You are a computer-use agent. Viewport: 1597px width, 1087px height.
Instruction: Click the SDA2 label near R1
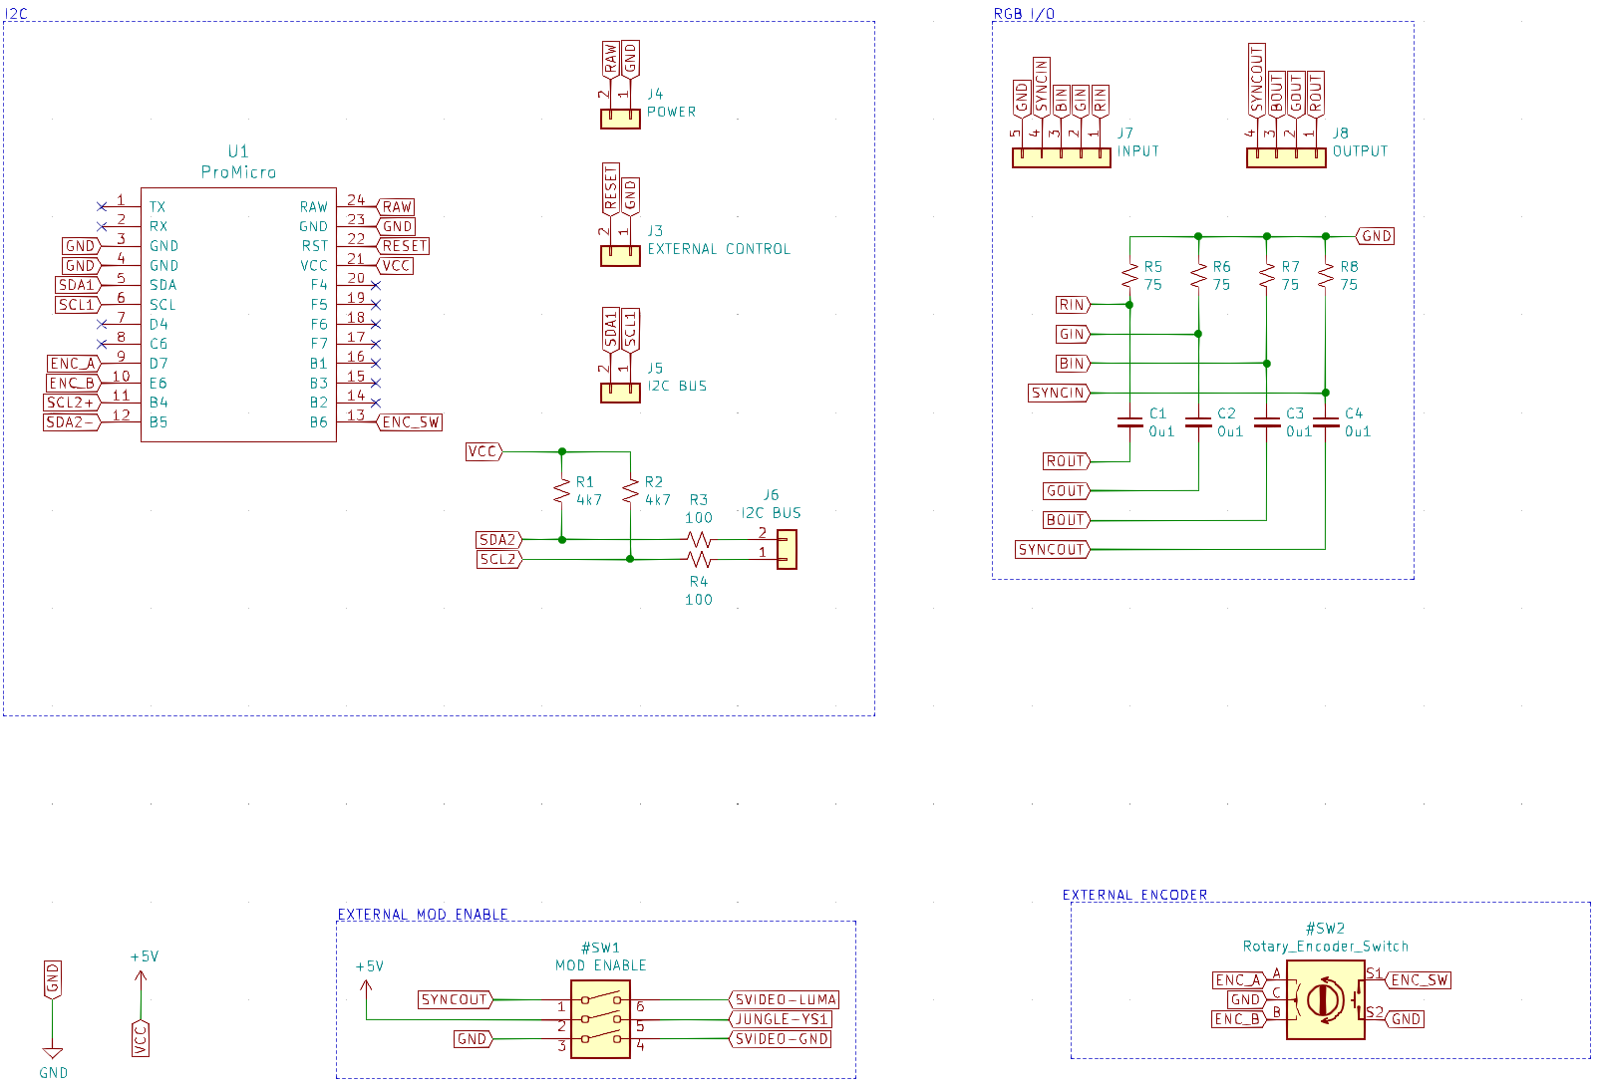click(499, 539)
